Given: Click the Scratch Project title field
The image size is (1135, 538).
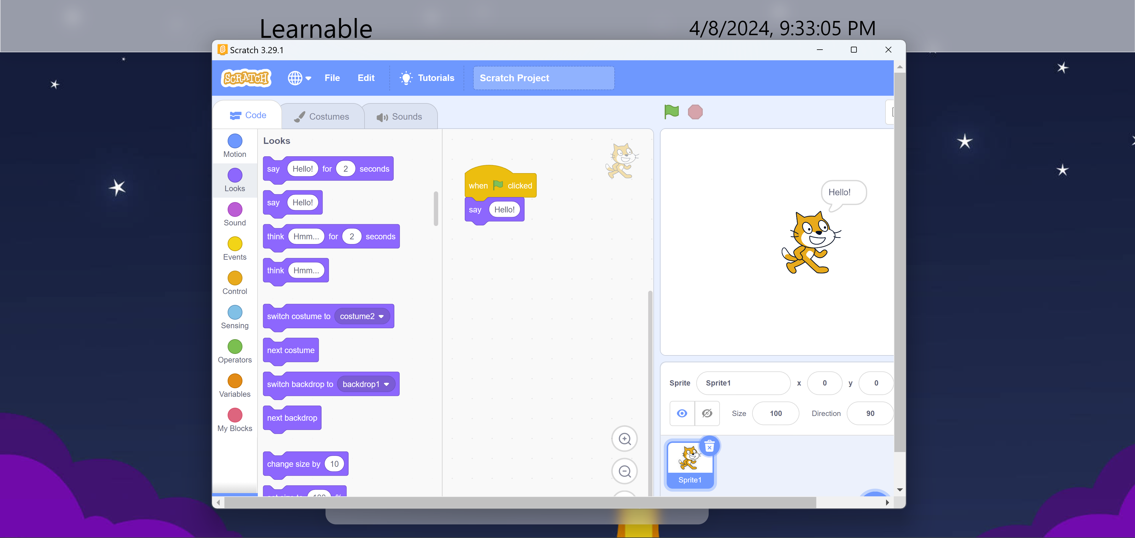Looking at the screenshot, I should tap(543, 78).
